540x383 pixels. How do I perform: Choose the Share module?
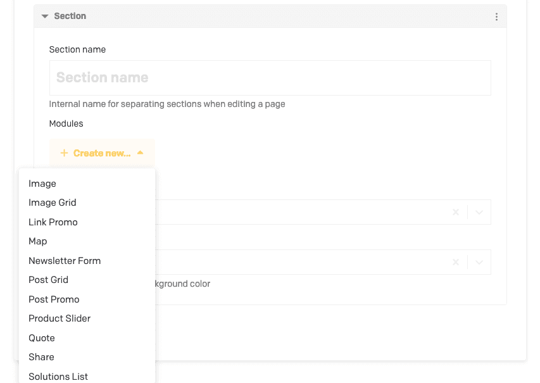[41, 357]
